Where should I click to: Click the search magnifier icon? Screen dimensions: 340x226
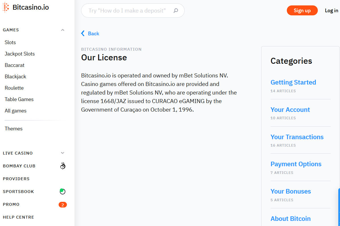click(x=176, y=11)
